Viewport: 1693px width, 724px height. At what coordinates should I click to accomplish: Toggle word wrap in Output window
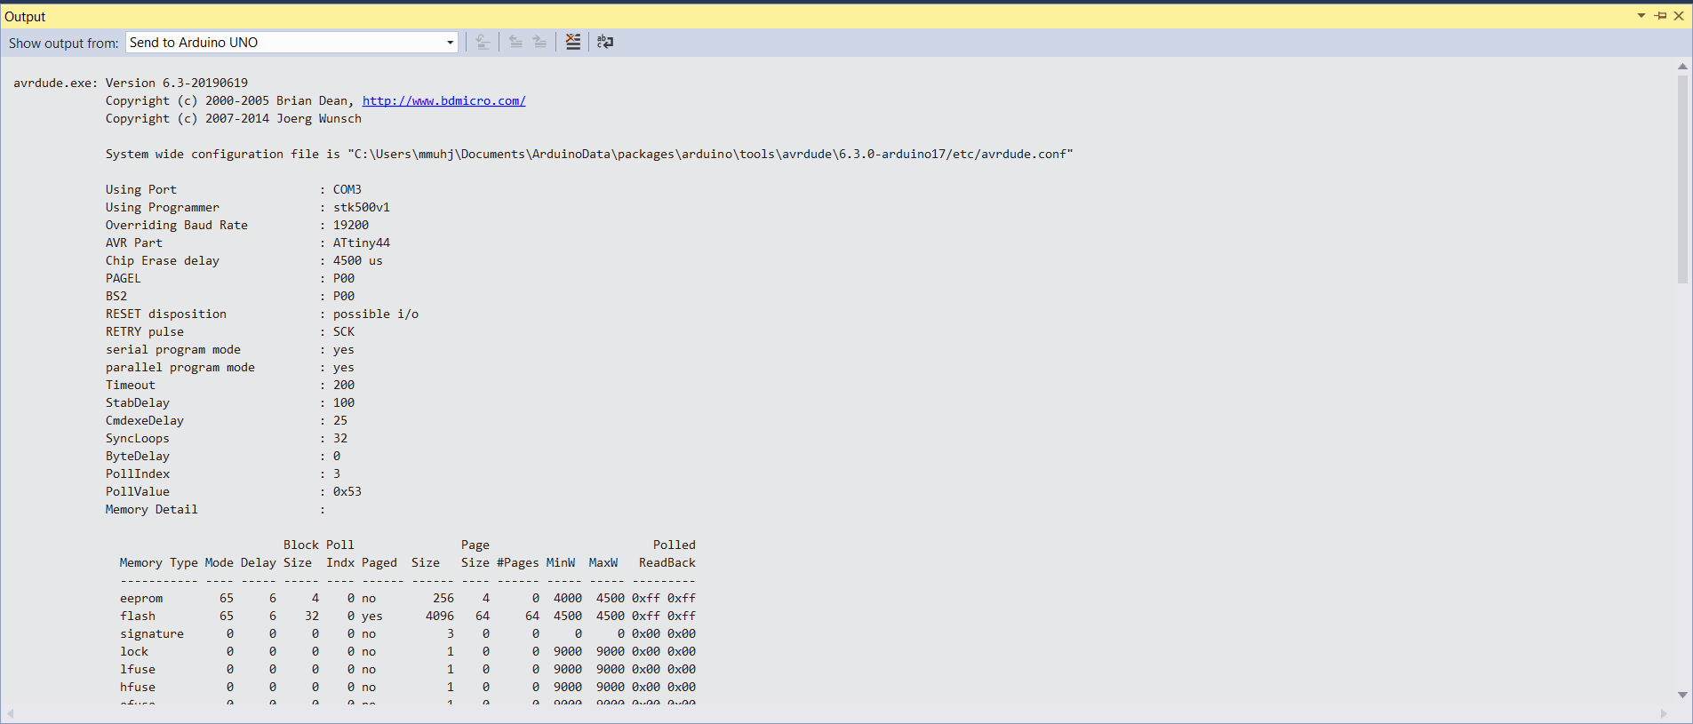click(605, 42)
